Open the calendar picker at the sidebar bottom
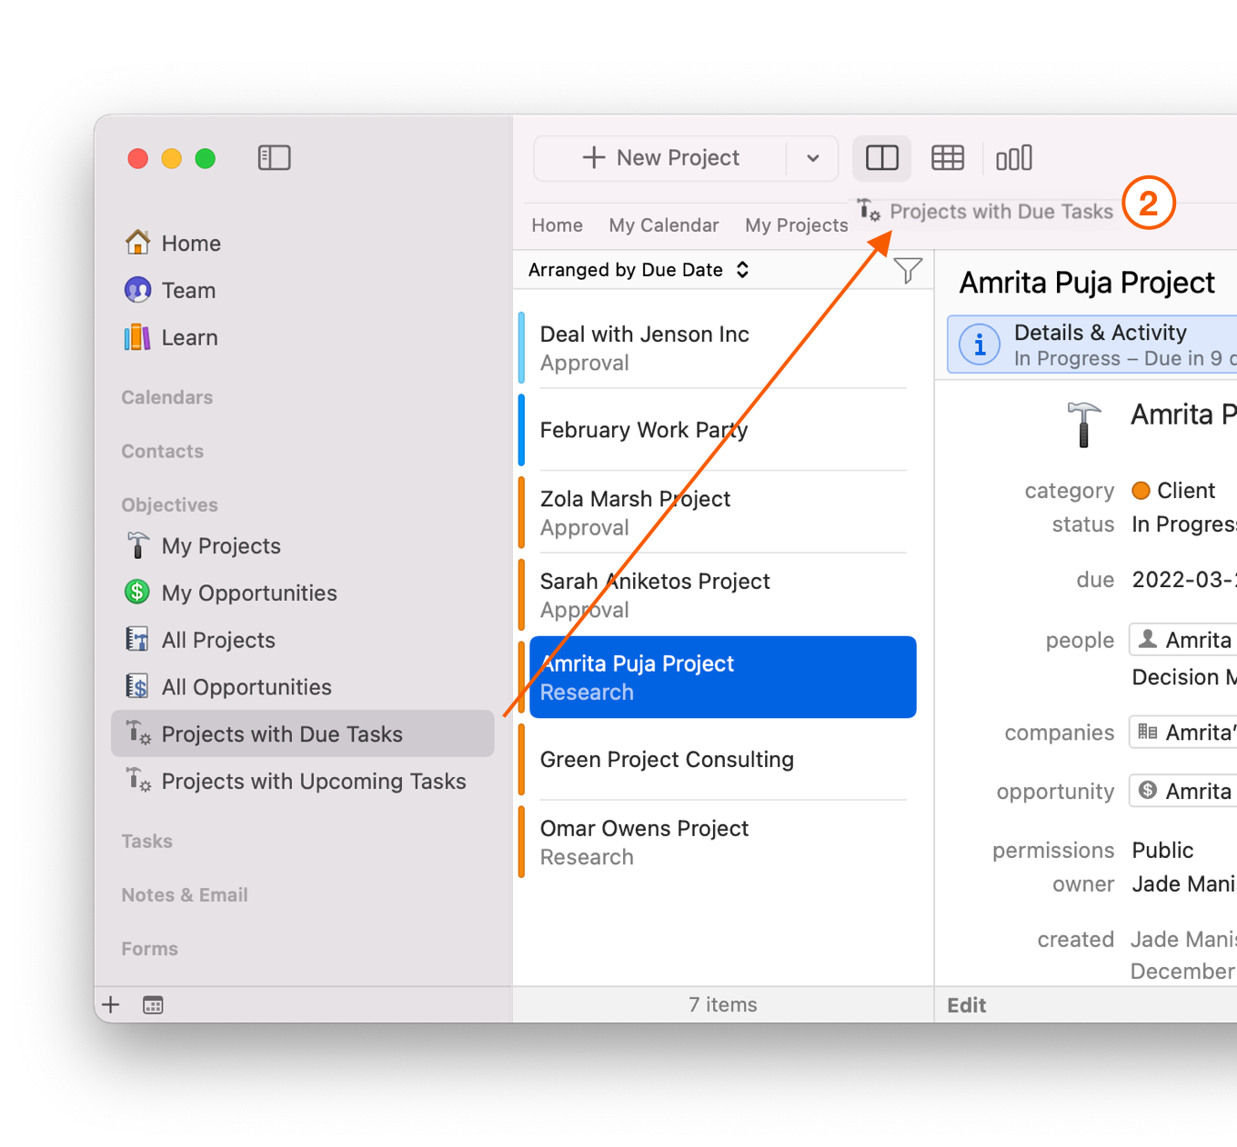The height and width of the screenshot is (1147, 1237). tap(152, 1004)
